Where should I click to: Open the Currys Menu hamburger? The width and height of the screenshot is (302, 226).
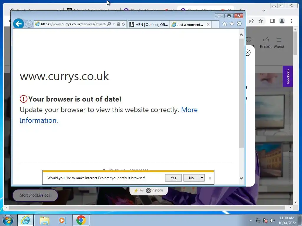coord(279,43)
